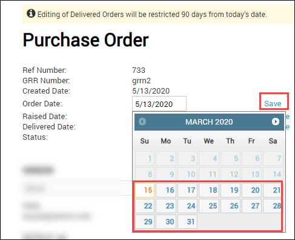Select March 16 in calendar
This screenshot has width=295, height=240.
click(x=166, y=190)
